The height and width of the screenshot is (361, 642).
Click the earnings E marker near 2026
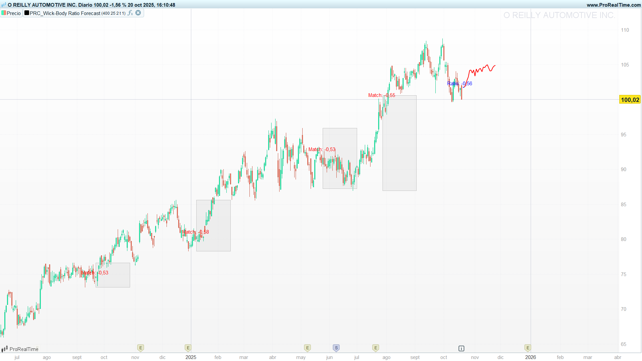pyautogui.click(x=528, y=348)
